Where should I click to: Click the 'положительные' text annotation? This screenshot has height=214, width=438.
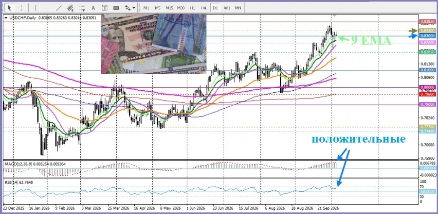click(359, 139)
